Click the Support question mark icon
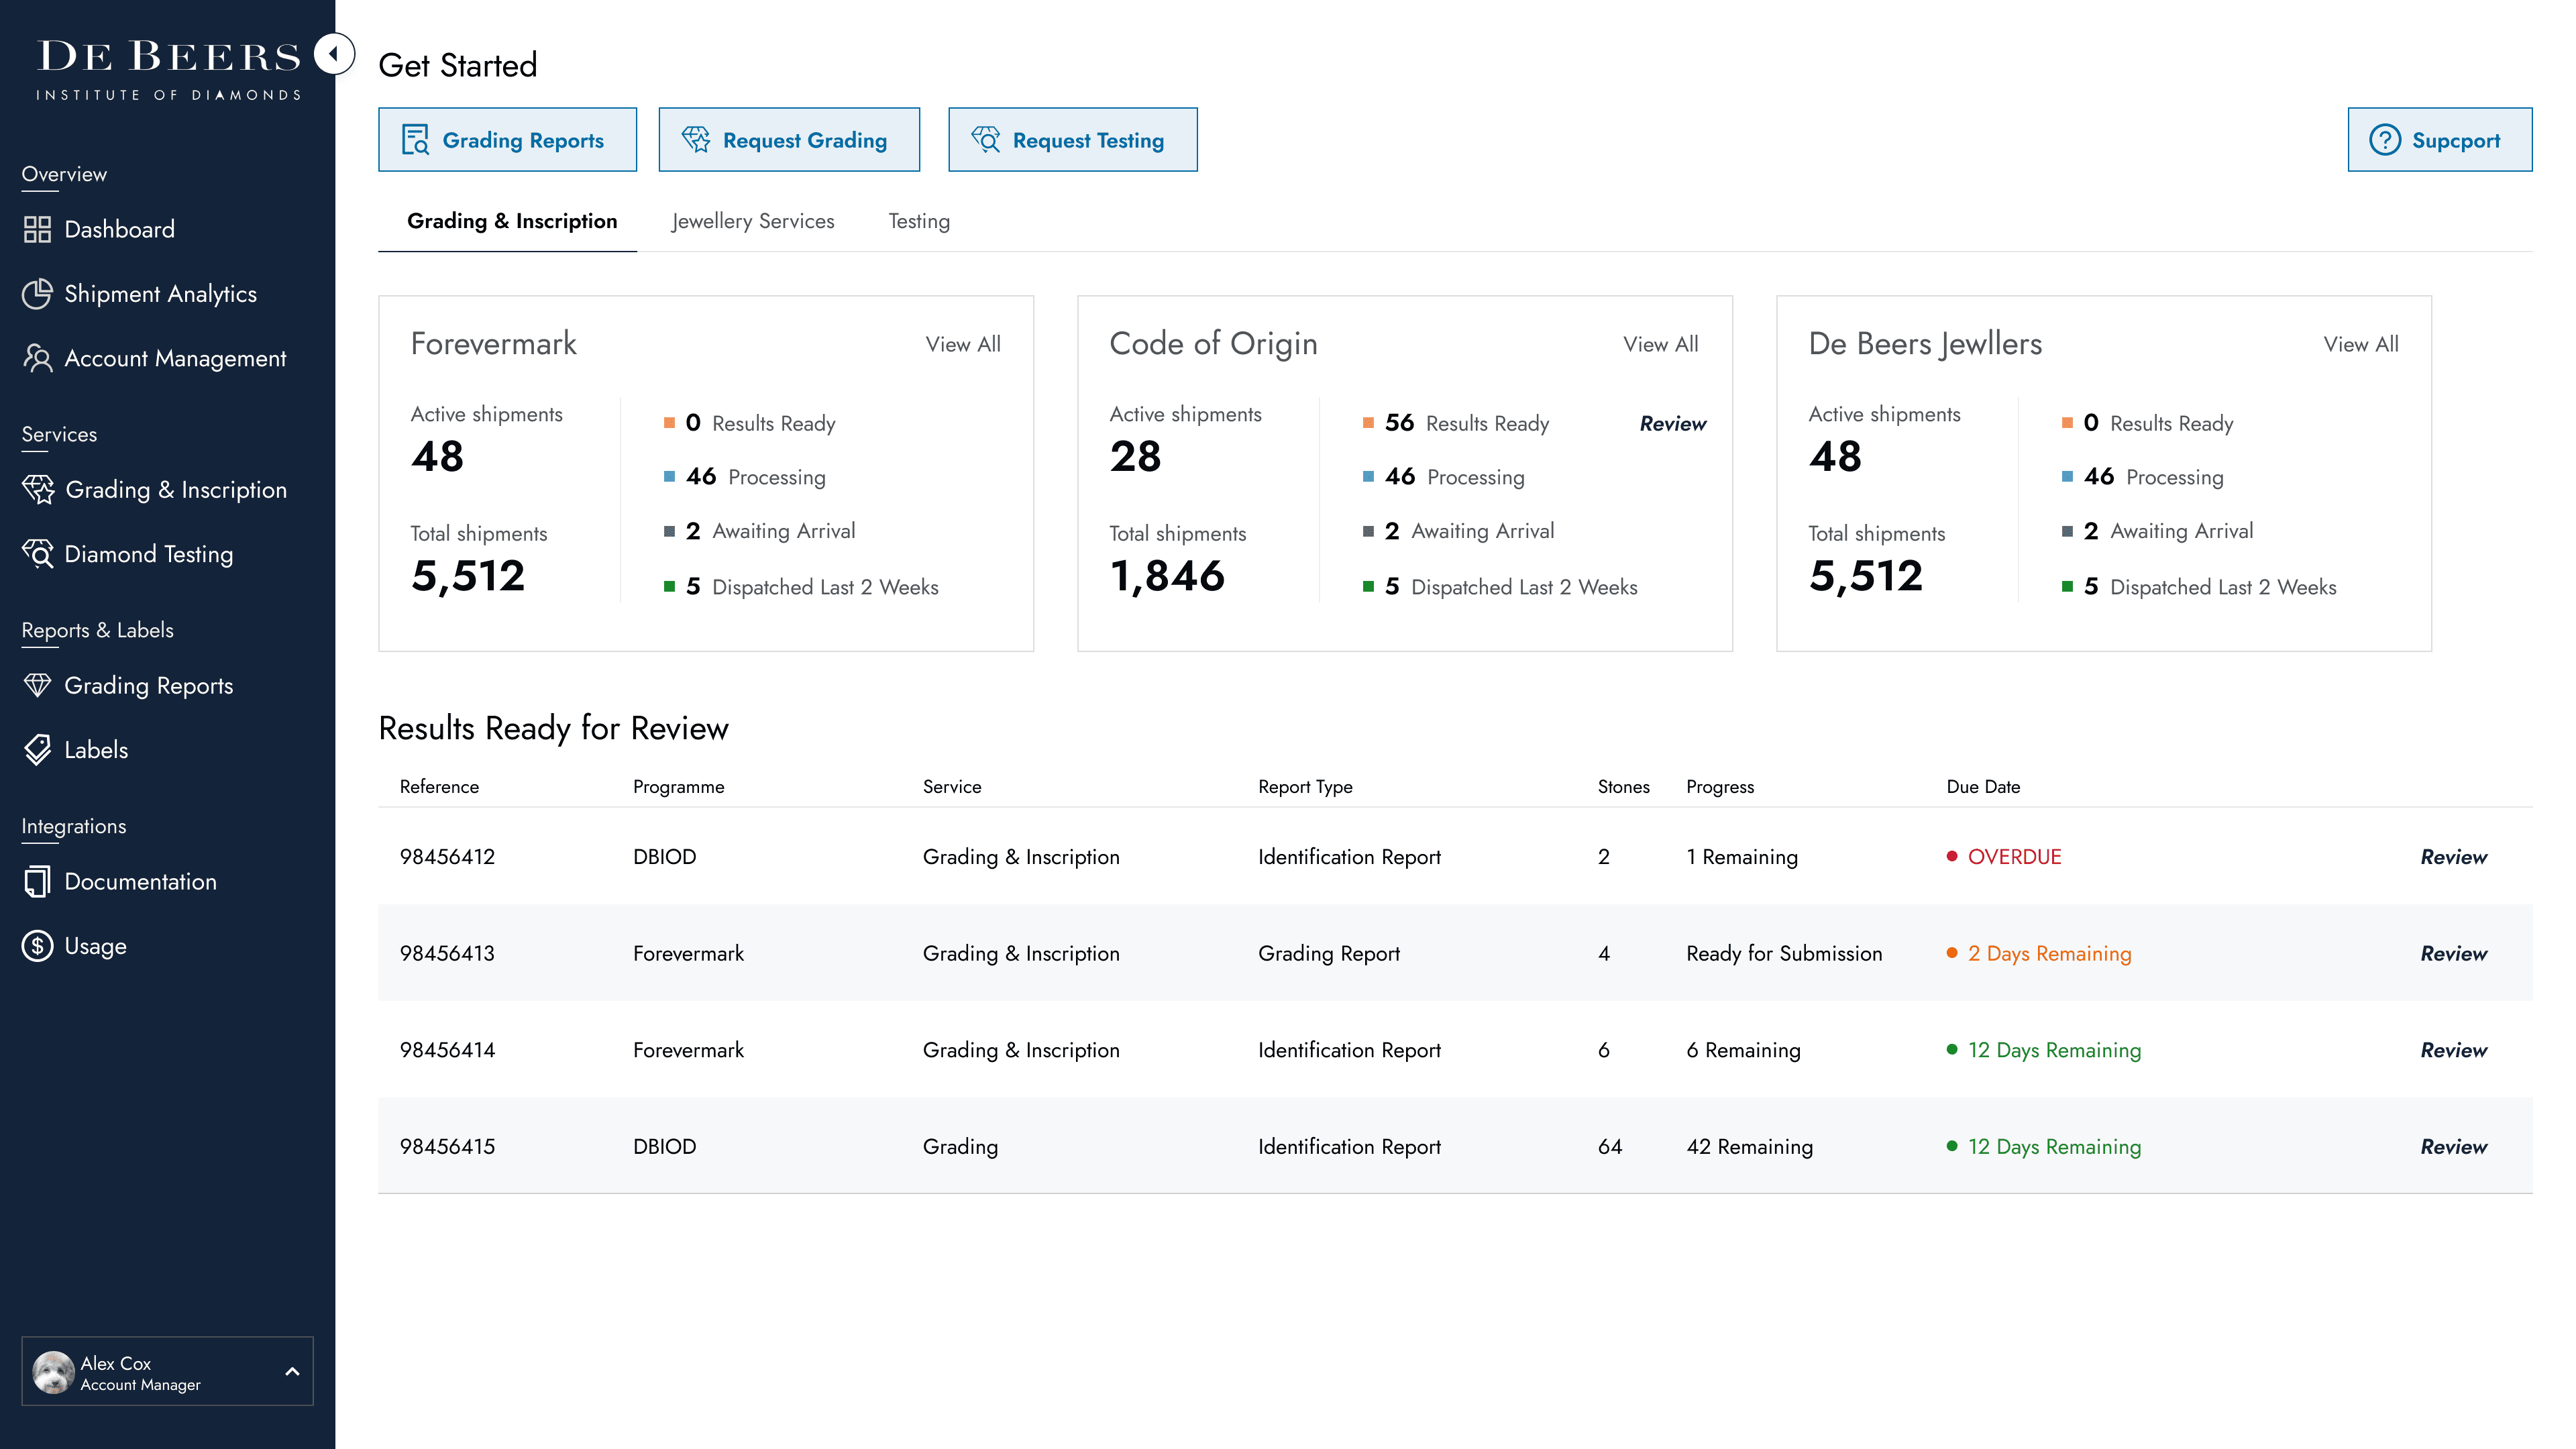Viewport: 2576px width, 1449px height. 2385,140
